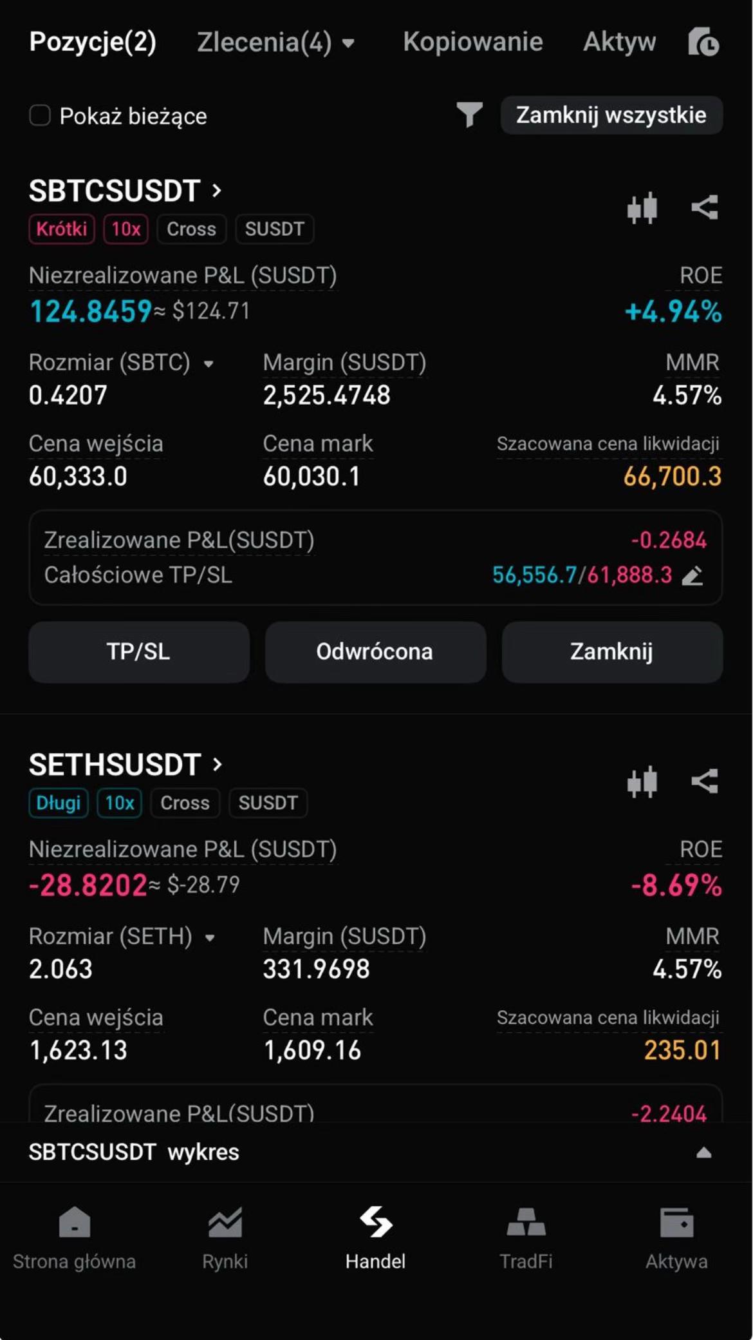753x1340 pixels.
Task: Tap the Zamknij wszystkie button
Action: [x=611, y=115]
